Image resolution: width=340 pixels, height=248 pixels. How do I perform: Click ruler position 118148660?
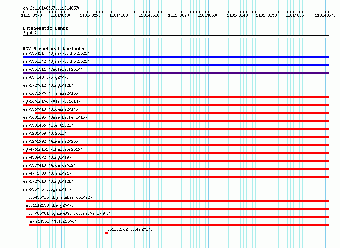(x=296, y=15)
